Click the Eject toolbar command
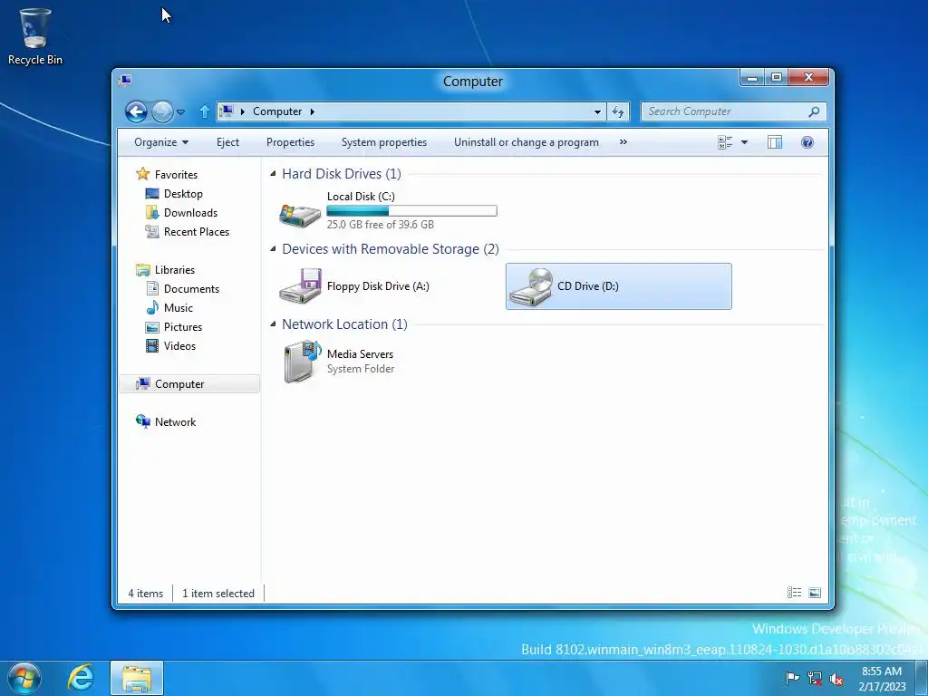Image resolution: width=928 pixels, height=696 pixels. [227, 142]
